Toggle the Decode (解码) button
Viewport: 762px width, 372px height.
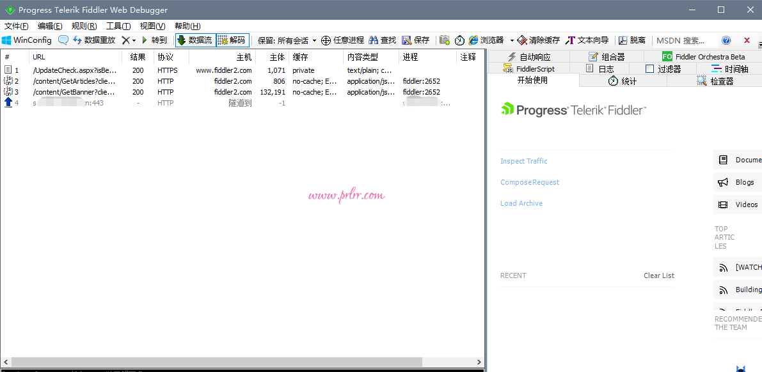click(232, 40)
